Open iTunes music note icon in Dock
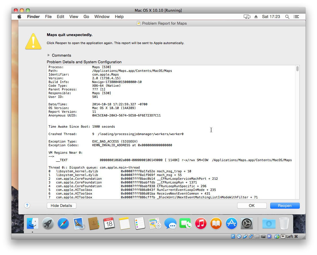The height and width of the screenshot is (255, 317). (201, 223)
